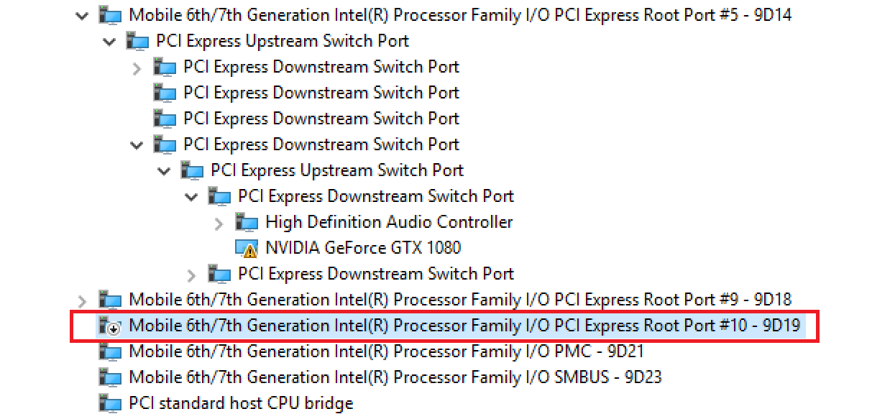Select the I/O PMC - 9D21 entry
This screenshot has height=414, width=890.
pos(386,351)
